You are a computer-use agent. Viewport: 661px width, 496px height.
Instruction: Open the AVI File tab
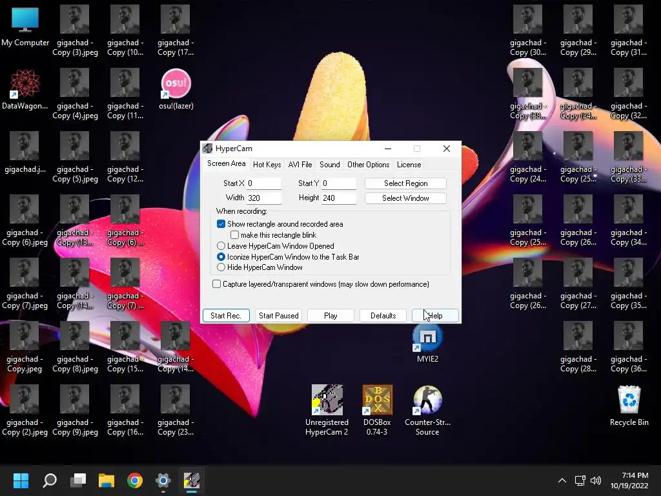[x=300, y=165]
